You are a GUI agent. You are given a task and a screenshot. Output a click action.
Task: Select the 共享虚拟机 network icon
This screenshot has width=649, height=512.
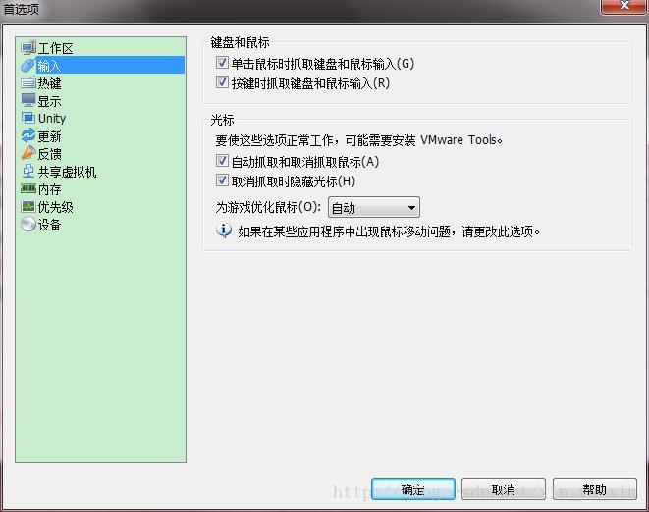[x=28, y=171]
